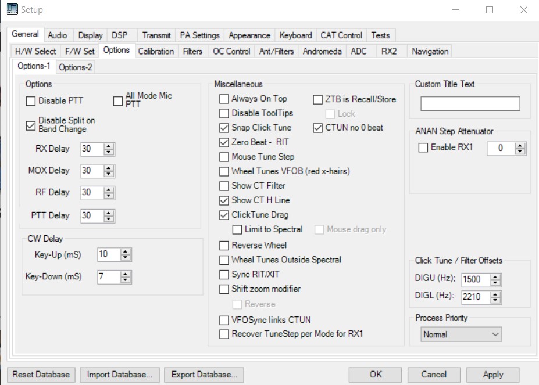
Task: Uncheck CTUN no 0 beat
Action: pos(318,128)
